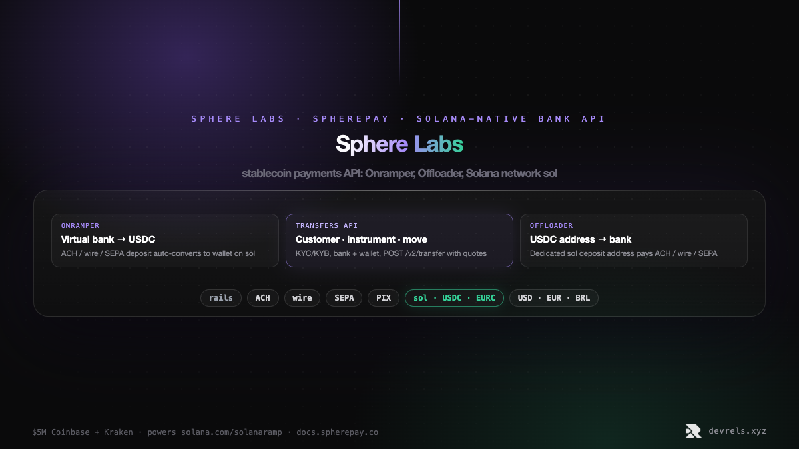This screenshot has height=449, width=799.
Task: Open the devrels.xyz link text
Action: [738, 431]
